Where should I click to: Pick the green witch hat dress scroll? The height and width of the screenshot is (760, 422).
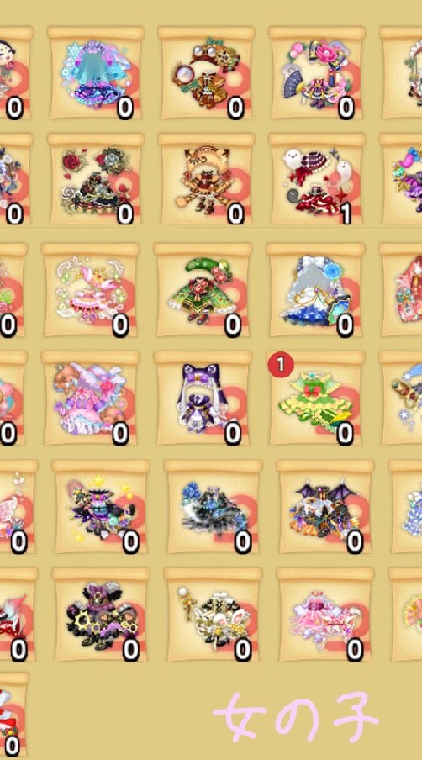coord(203,290)
